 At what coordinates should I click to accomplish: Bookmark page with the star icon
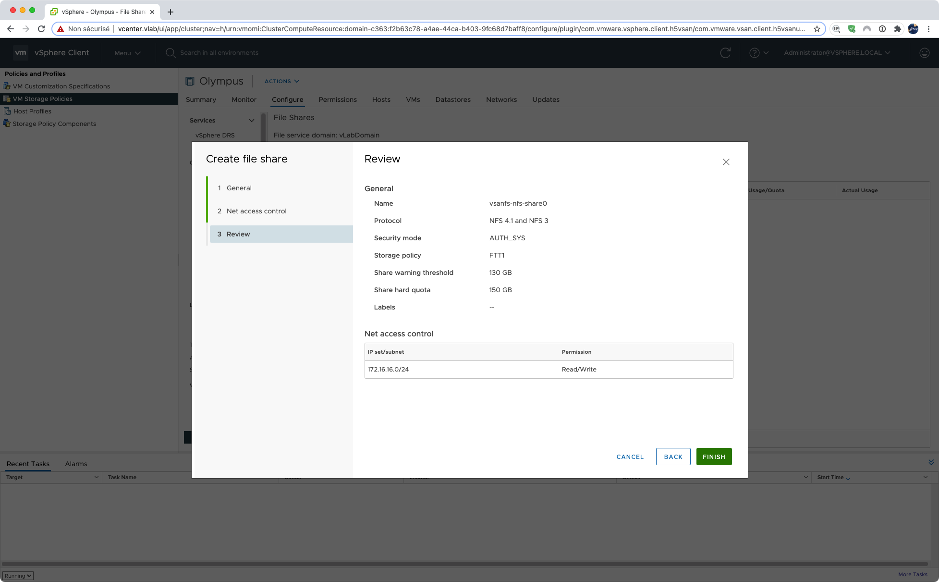pos(817,29)
